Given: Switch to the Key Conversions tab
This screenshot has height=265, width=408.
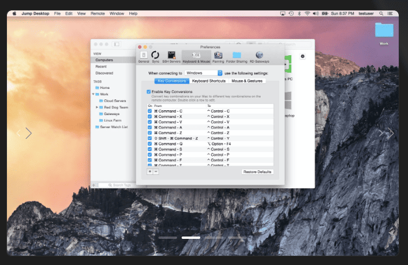Looking at the screenshot, I should pos(172,81).
